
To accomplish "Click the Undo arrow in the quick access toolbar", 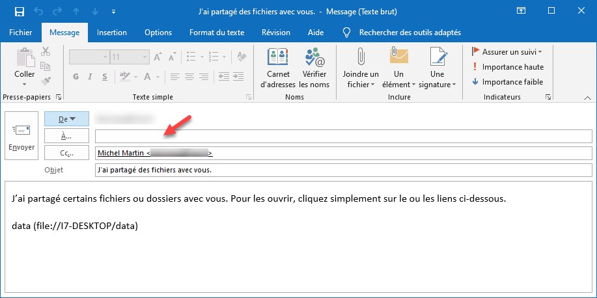I will tap(38, 12).
